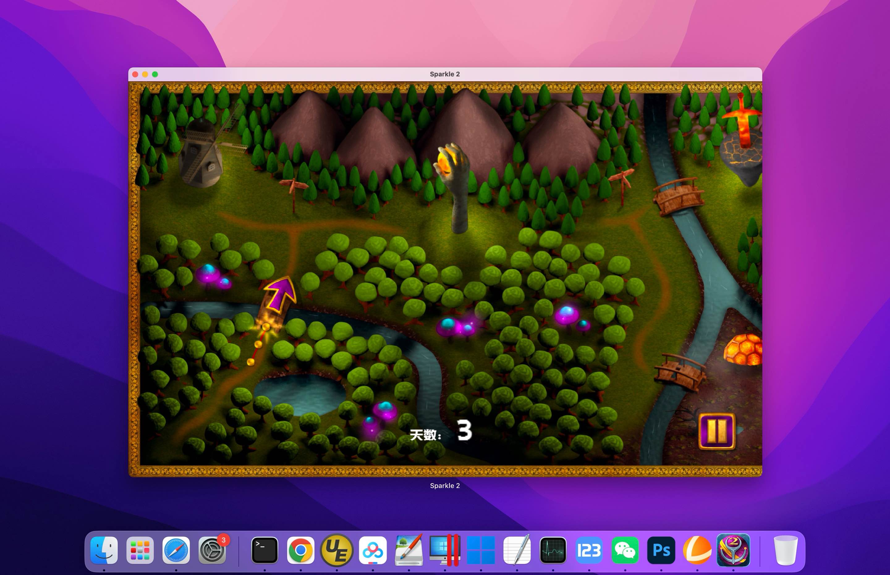
Task: Zoom the Sparkle 2 window with green button
Action: pyautogui.click(x=155, y=74)
